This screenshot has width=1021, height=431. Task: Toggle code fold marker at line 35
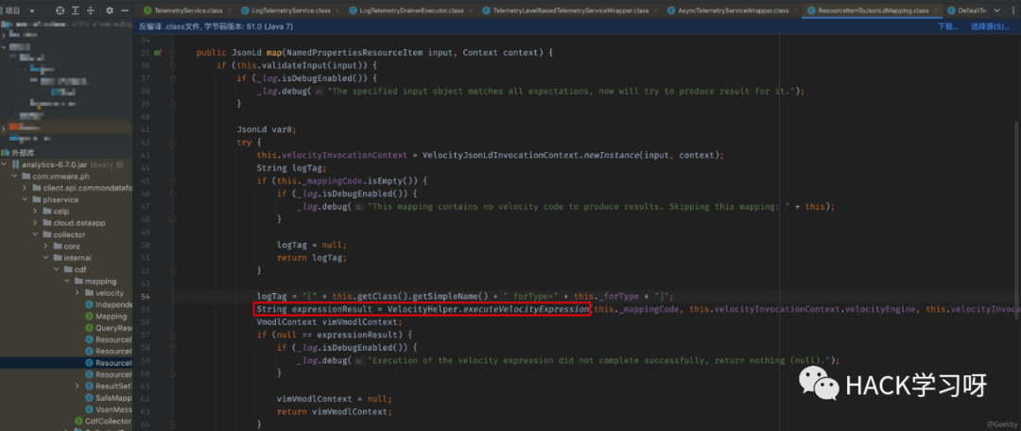pos(173,53)
